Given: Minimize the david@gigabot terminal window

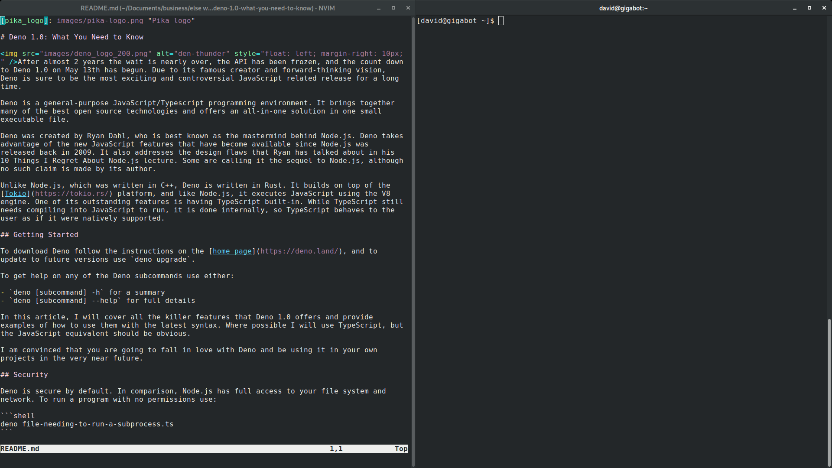Looking at the screenshot, I should [795, 8].
